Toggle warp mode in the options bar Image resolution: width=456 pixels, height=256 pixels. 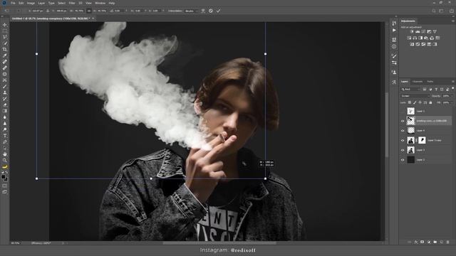coord(203,11)
